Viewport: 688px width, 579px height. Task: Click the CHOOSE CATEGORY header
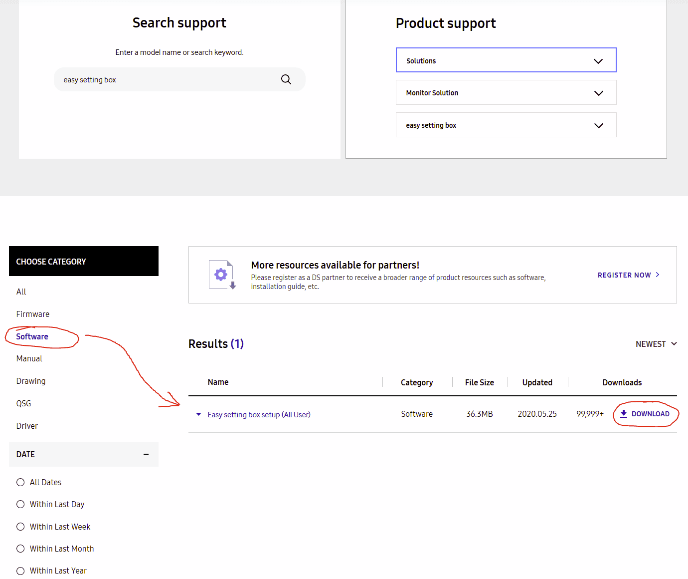[x=84, y=261]
